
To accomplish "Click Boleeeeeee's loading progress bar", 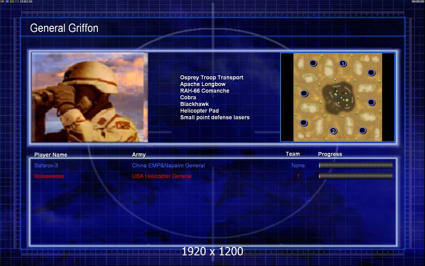I will point(355,176).
